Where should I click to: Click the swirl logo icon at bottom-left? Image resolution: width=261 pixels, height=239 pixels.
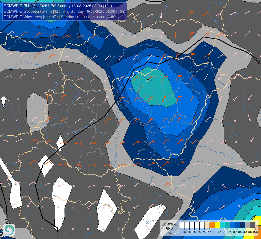tap(9, 230)
